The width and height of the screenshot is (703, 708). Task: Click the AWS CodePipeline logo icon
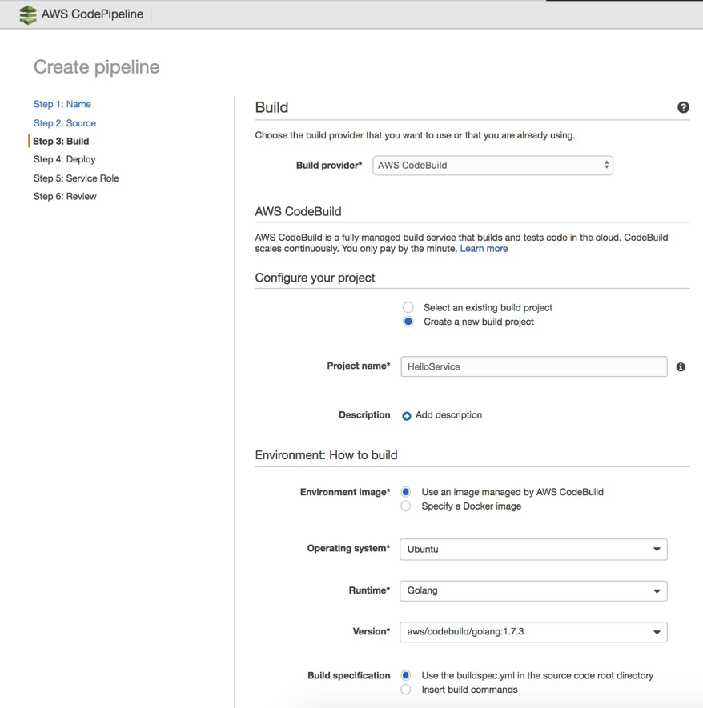point(28,14)
